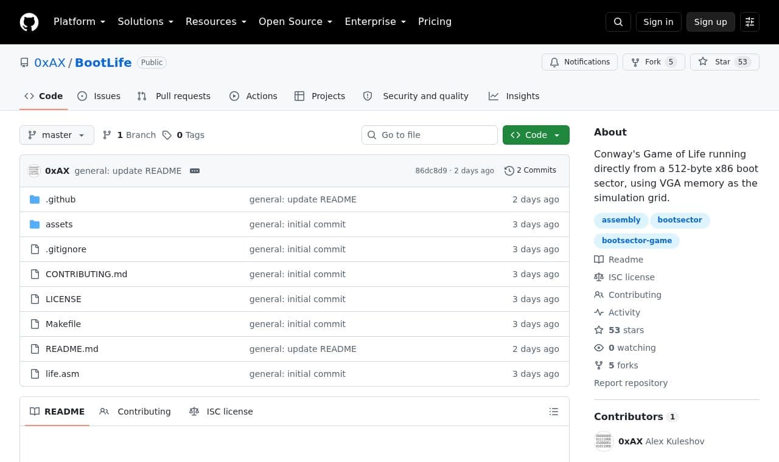Switch to the Insights tab
Viewport: 779px width, 462px height.
point(514,96)
